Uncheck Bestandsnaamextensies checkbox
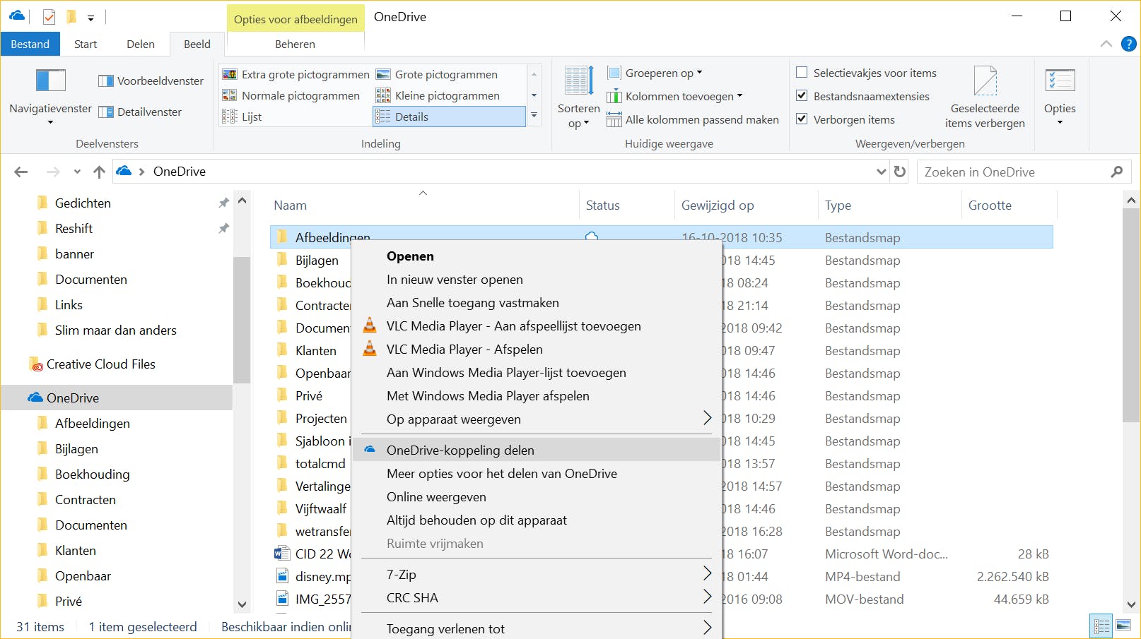Screen dimensions: 1141x639 pos(802,96)
